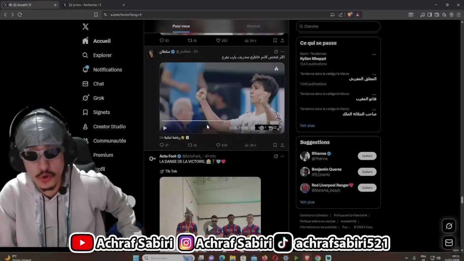Open Brave Shields lion icon

(x=349, y=15)
